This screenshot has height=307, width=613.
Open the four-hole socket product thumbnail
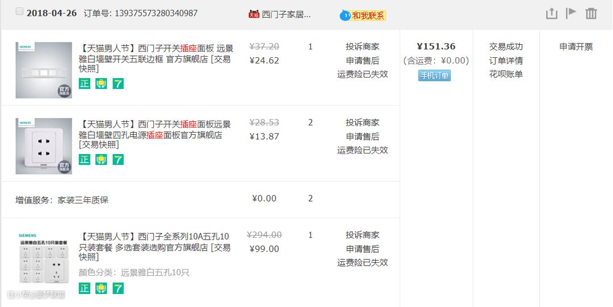(x=44, y=146)
